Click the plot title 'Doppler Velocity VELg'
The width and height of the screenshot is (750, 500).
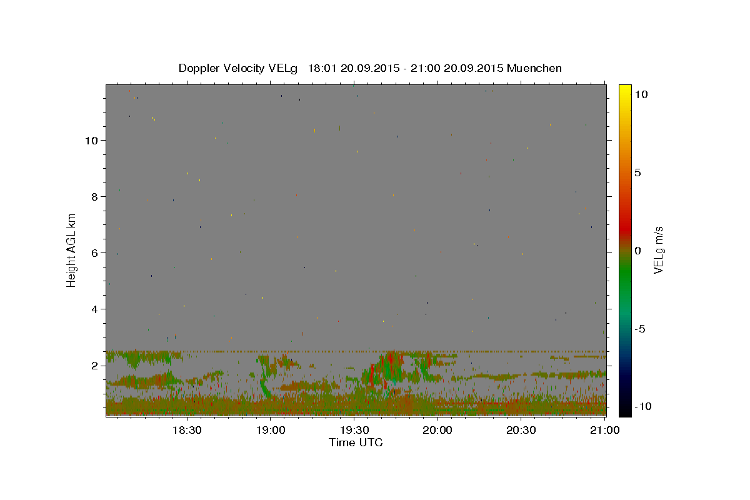click(239, 68)
